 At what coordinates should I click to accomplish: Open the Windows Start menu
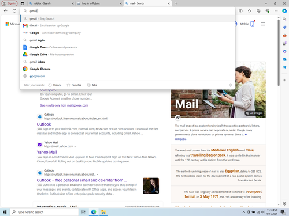coord(5,212)
